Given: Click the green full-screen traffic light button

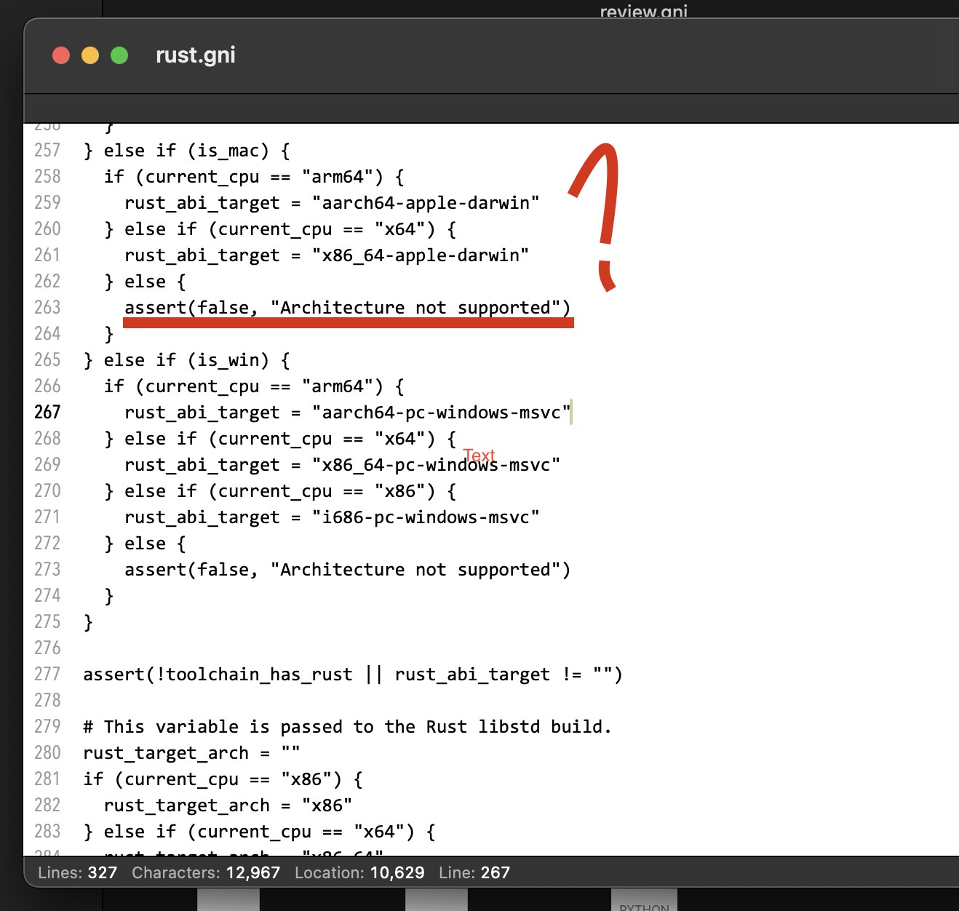Looking at the screenshot, I should point(118,55).
